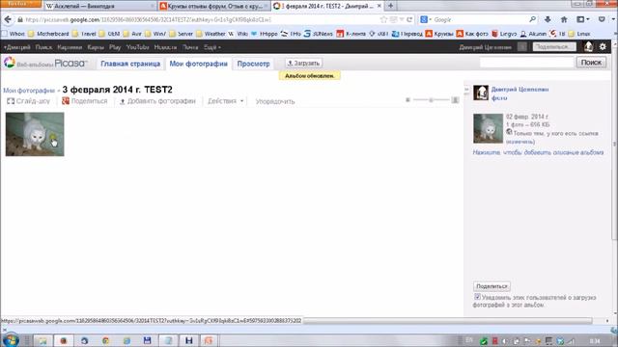Viewport: 618px width, 347px height.
Task: Click the фото link under the owner's name
Action: pyautogui.click(x=499, y=98)
